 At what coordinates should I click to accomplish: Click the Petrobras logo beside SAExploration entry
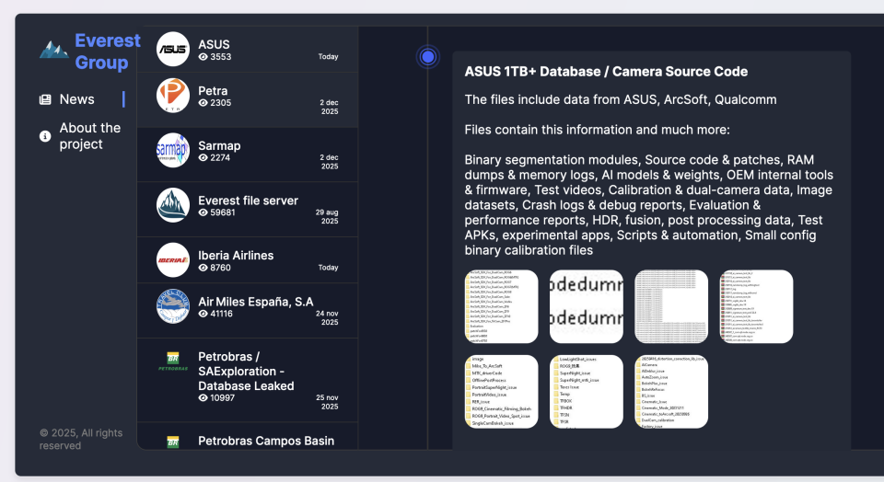pyautogui.click(x=173, y=362)
